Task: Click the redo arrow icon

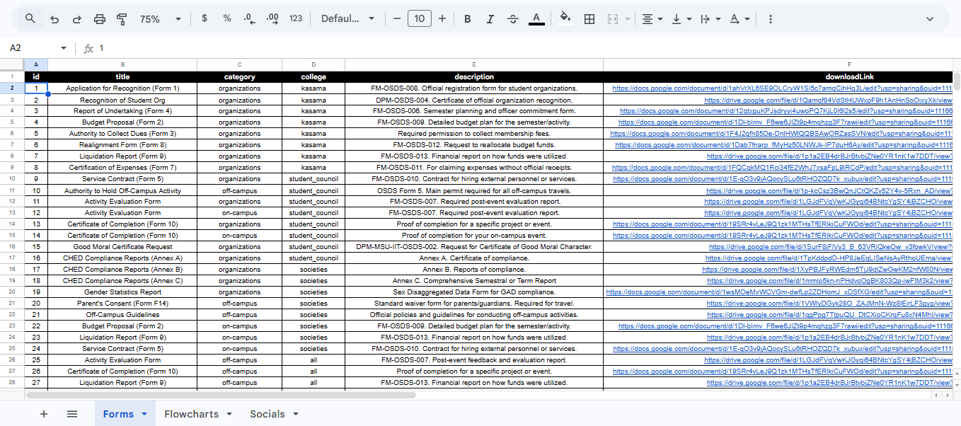Action: tap(76, 19)
